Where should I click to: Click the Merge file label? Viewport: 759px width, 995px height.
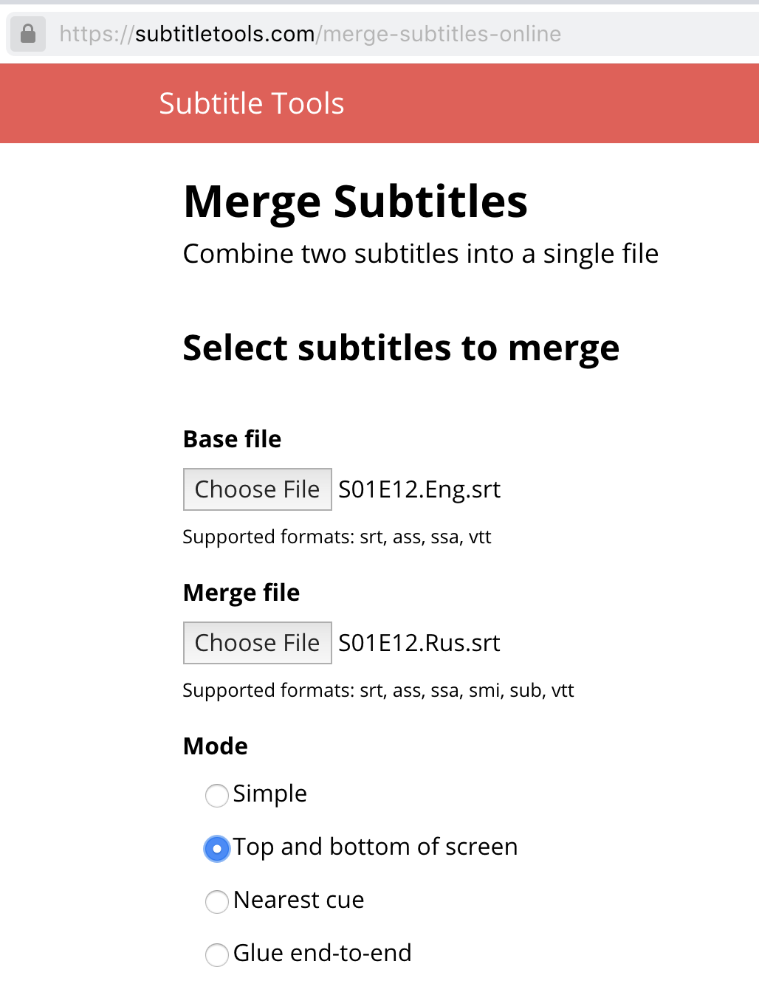[x=241, y=593]
